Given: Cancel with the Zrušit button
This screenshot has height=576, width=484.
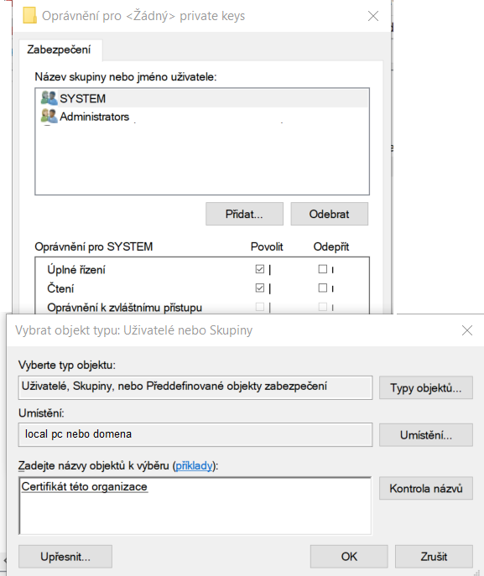Looking at the screenshot, I should point(434,557).
